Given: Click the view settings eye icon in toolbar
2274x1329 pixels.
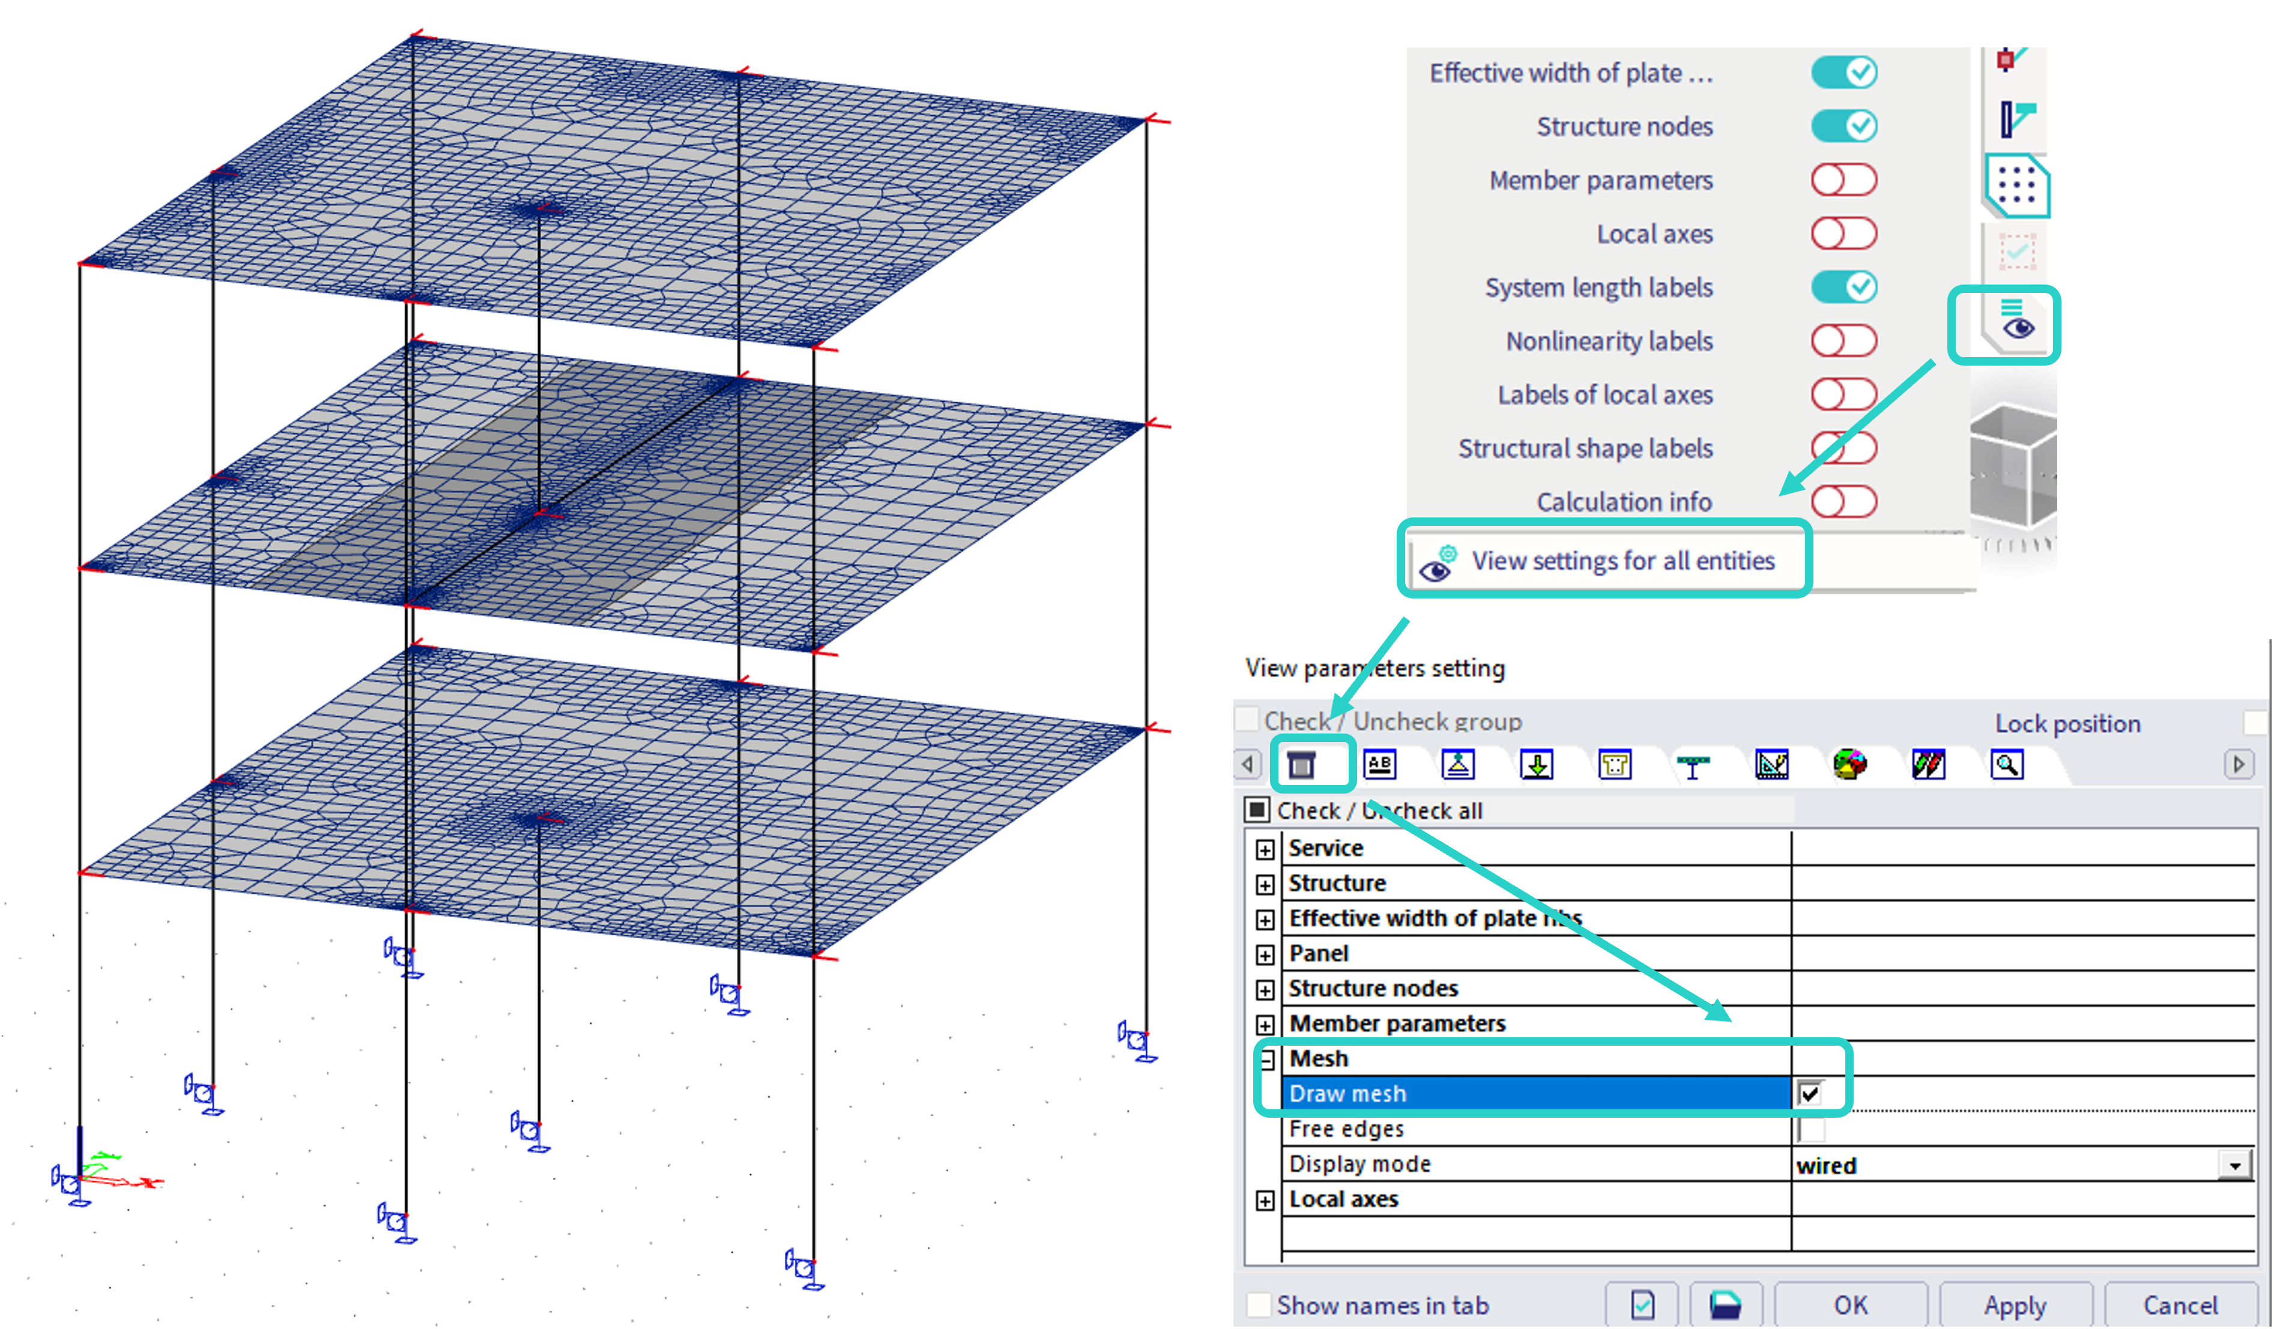Looking at the screenshot, I should pos(2018,324).
